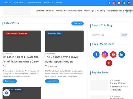Click the site logo placeholder

(17, 11)
